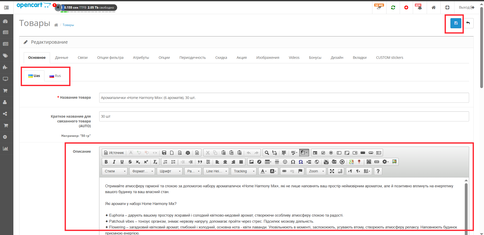Viewport: 484px width, 235px height.
Task: Go to the CUSTOM stickers tab
Action: click(x=390, y=58)
